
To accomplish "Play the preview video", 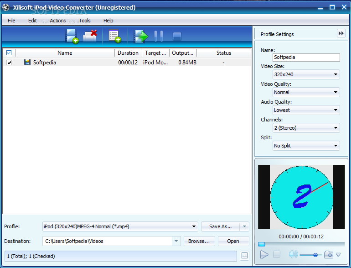I will [264, 255].
